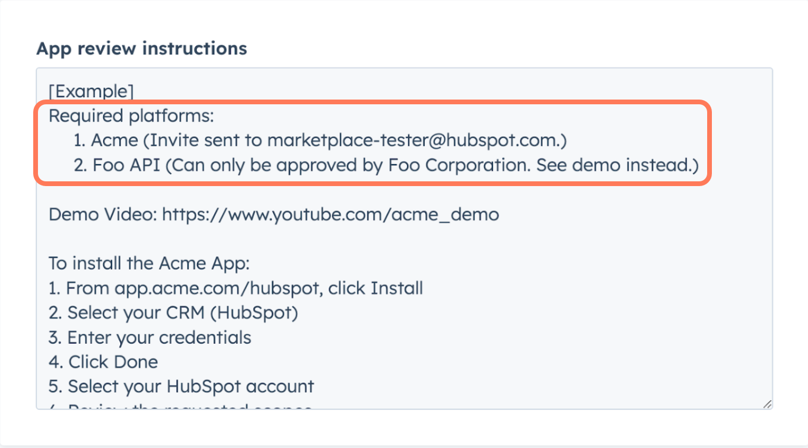Click the Demo Video YouTube URL line

click(x=273, y=214)
